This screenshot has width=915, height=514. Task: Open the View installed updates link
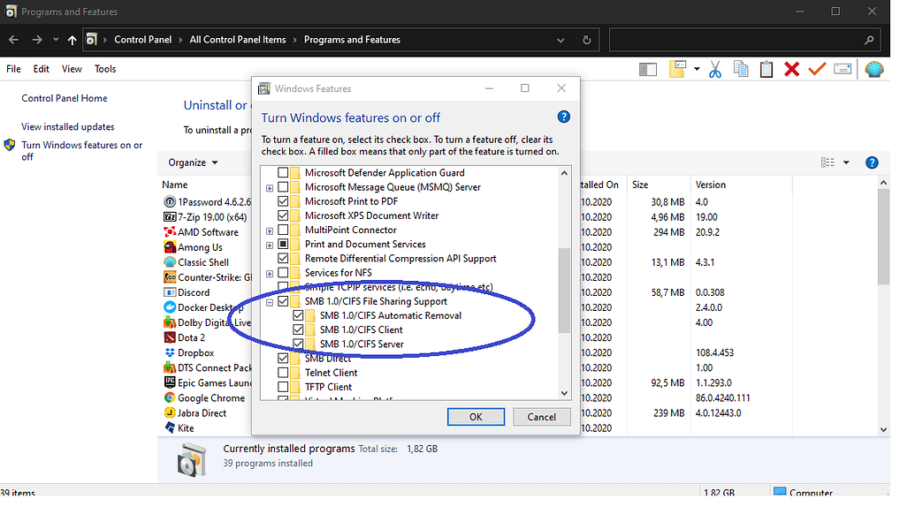(68, 126)
